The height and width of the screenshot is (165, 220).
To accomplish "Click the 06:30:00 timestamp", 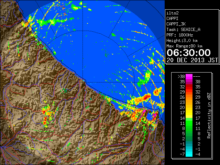I will click(x=189, y=53).
